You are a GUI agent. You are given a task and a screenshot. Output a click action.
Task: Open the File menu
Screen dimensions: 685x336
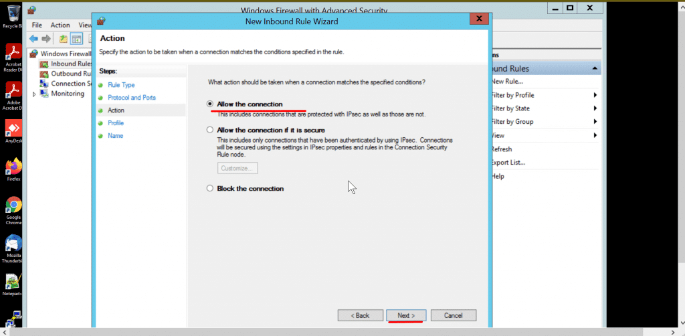(x=37, y=25)
